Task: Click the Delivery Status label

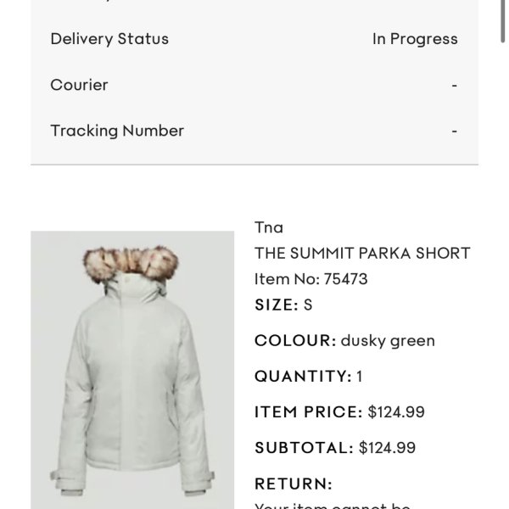Action: point(109,39)
